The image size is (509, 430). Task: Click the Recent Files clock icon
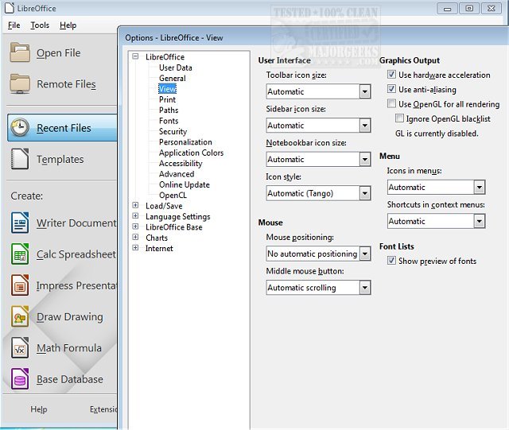click(20, 127)
